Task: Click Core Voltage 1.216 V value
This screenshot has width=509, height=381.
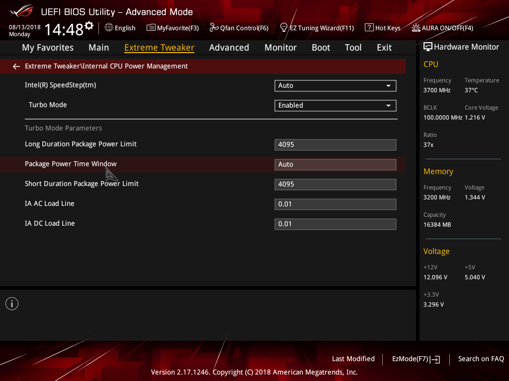Action: 475,118
